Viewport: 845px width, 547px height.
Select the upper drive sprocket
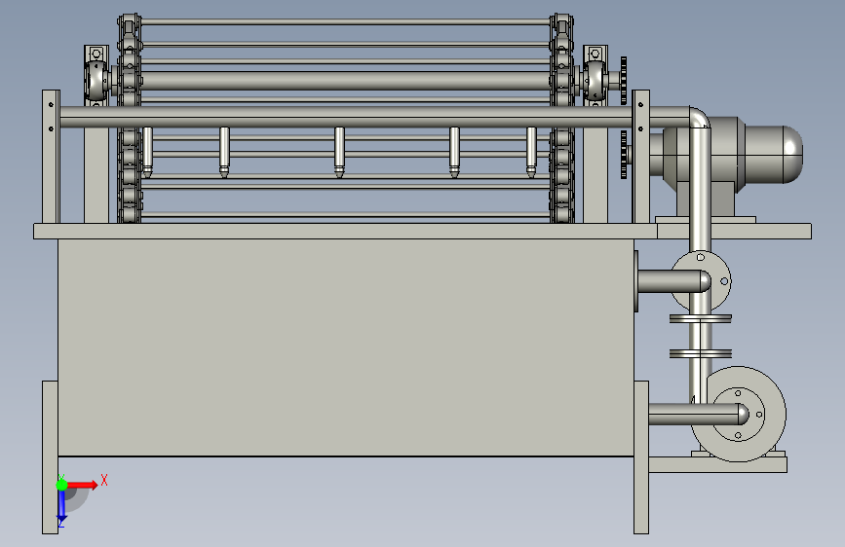(624, 80)
